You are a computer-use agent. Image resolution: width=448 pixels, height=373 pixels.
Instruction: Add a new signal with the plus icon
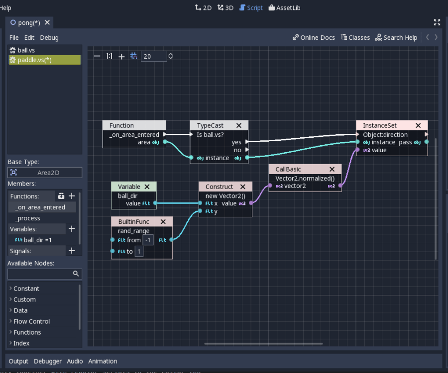point(71,251)
